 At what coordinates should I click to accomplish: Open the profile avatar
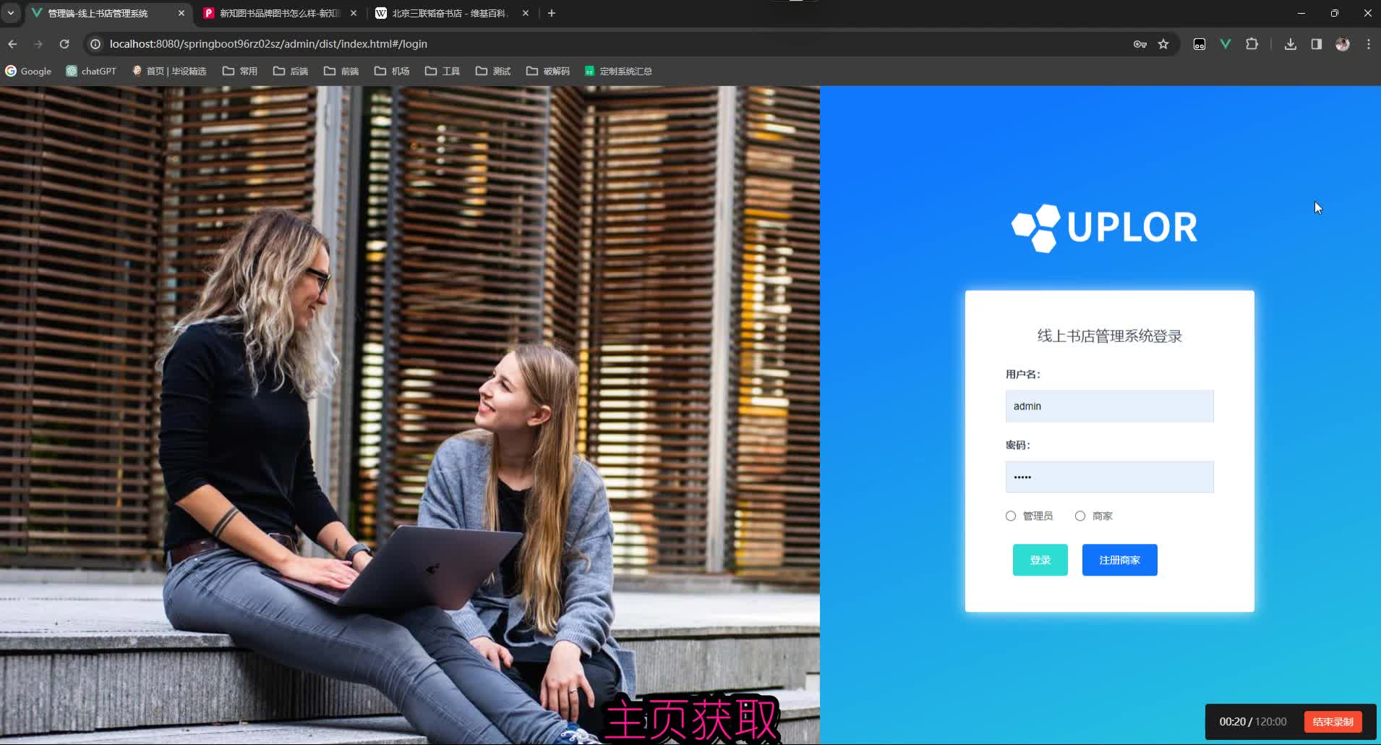pyautogui.click(x=1343, y=44)
